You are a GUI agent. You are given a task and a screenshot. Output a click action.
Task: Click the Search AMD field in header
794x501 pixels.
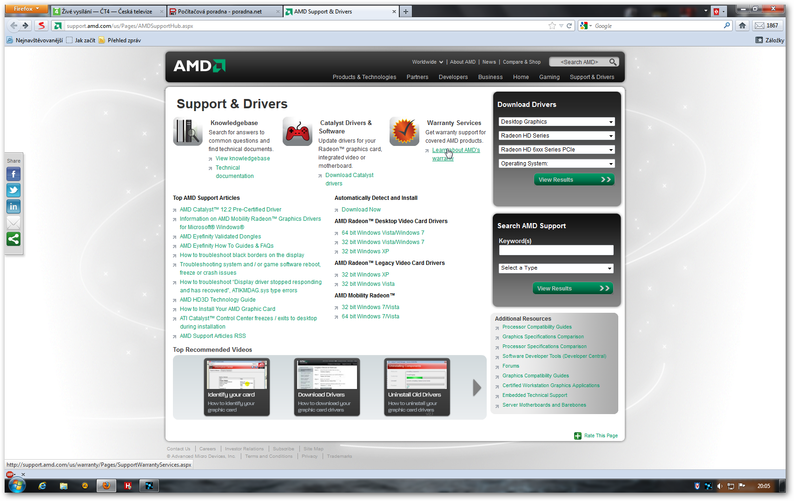click(579, 62)
